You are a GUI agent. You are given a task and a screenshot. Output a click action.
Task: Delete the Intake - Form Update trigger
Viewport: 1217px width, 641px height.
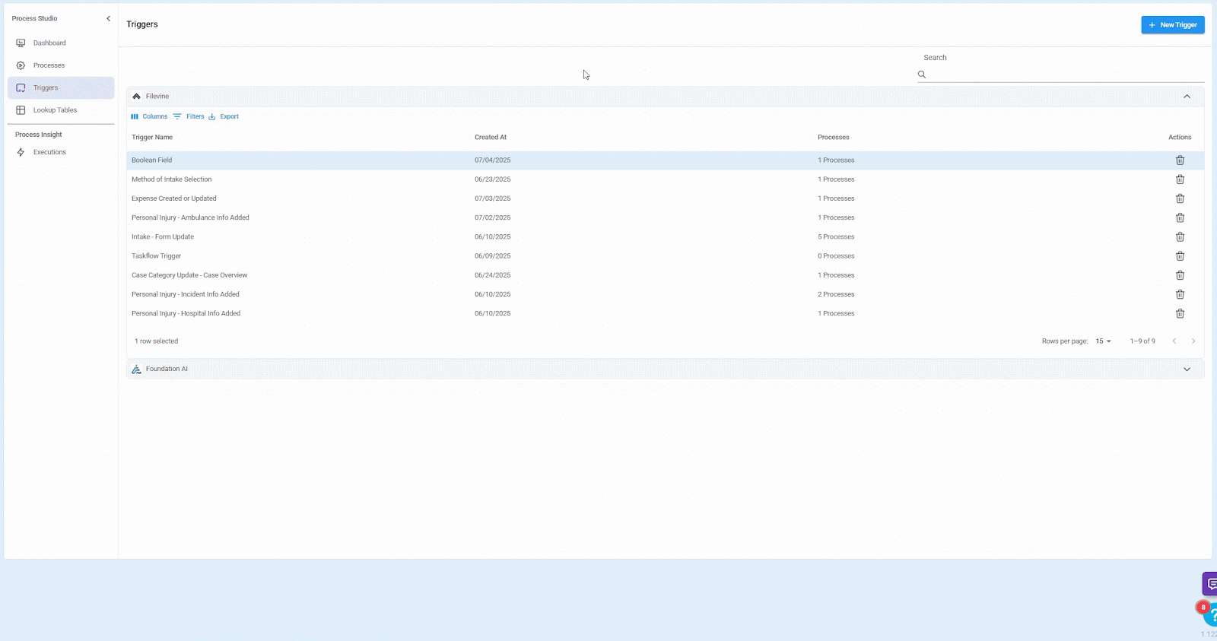click(1180, 237)
